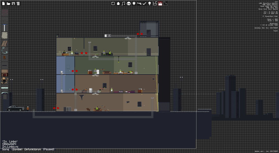The height and width of the screenshot is (153, 279).
Task: Select the revolver weapons tool
Action: (139, 3)
